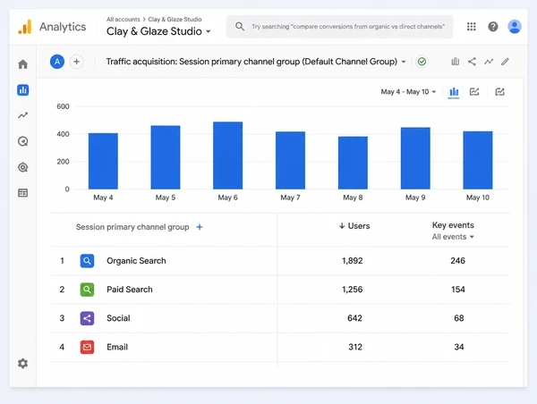Screen dimensions: 537x404
Task: Click the search magnifier icon
Action: (240, 26)
